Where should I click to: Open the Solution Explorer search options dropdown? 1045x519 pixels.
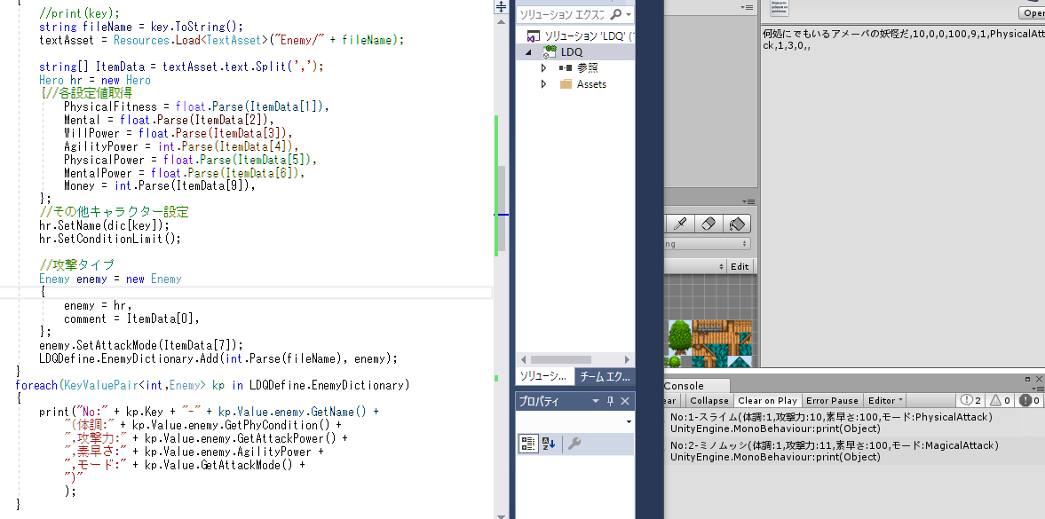629,15
